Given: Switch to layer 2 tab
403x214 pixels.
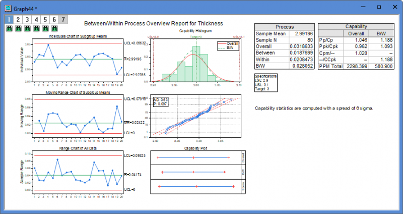Looking at the screenshot, I should pos(18,20).
